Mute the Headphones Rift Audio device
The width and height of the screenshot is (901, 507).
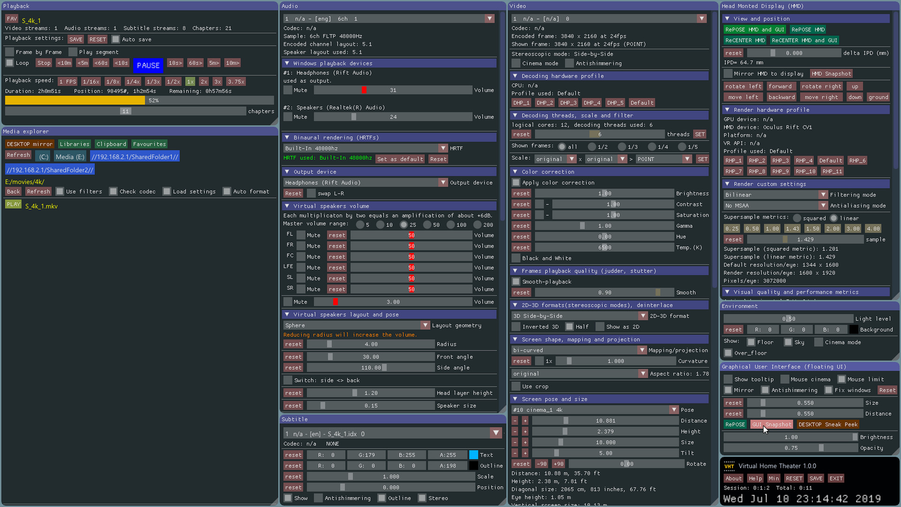coord(288,90)
